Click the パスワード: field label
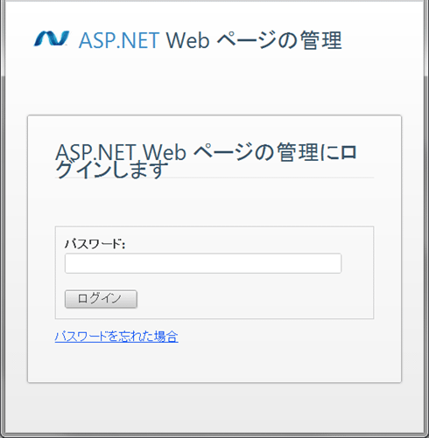Viewport: 429px width, 438px height. [95, 244]
